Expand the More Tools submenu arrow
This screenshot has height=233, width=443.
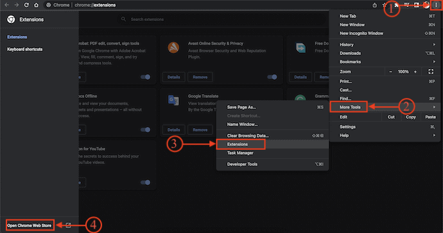(x=434, y=107)
